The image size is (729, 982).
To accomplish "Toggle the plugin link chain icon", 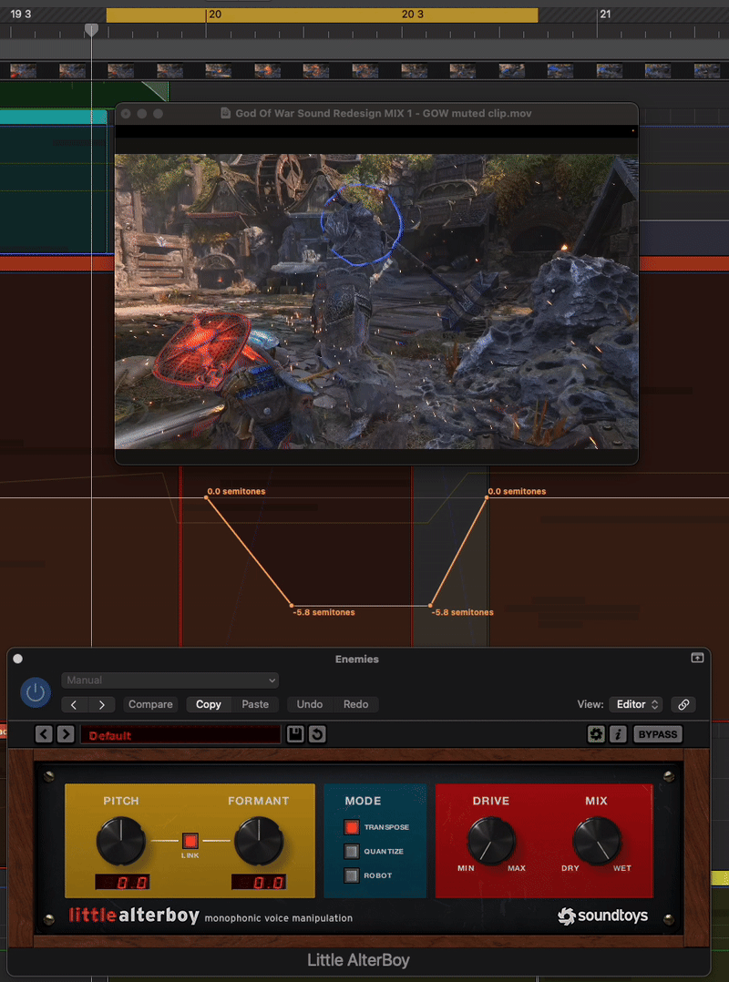I will pyautogui.click(x=683, y=704).
